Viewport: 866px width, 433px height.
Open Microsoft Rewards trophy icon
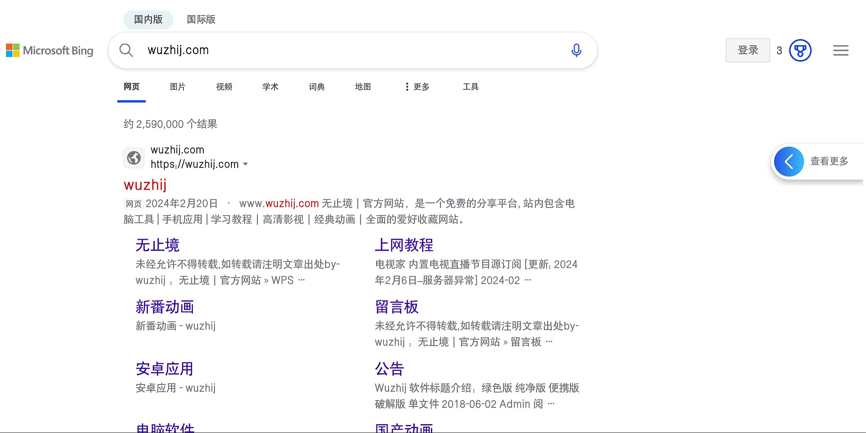coord(800,51)
